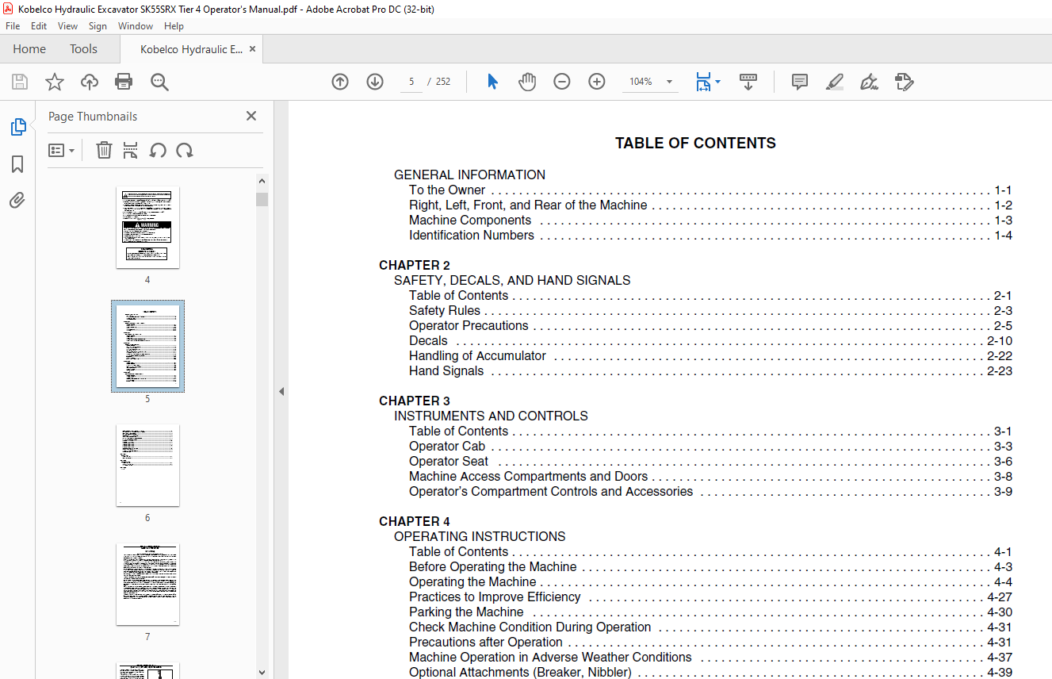Go to next page with the down arrow

point(375,82)
